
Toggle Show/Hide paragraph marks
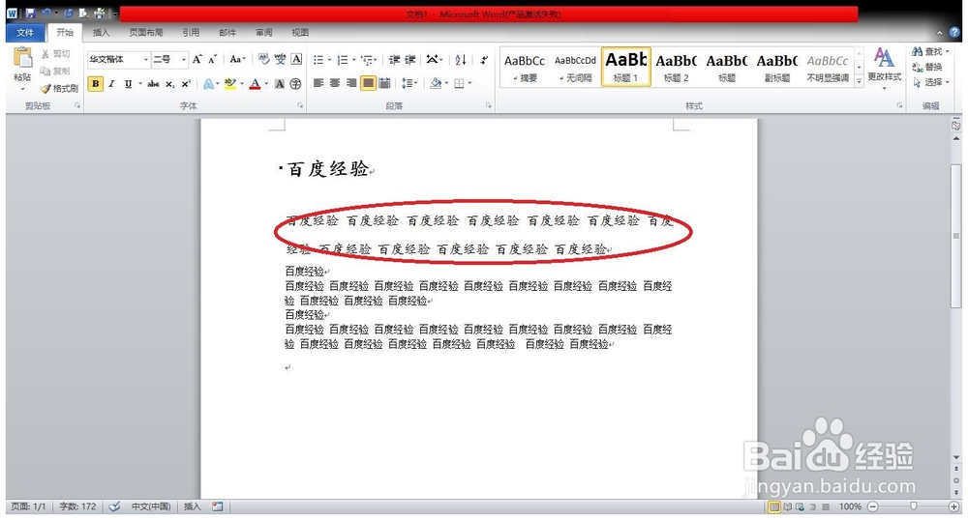pyautogui.click(x=485, y=60)
